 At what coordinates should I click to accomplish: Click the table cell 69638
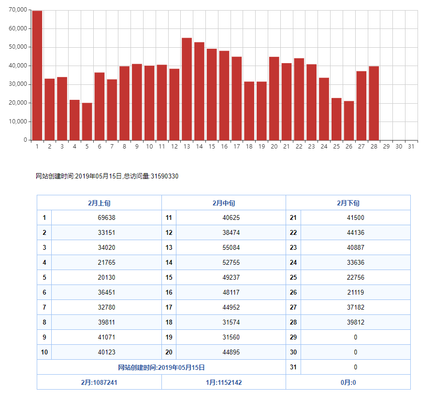tap(107, 218)
